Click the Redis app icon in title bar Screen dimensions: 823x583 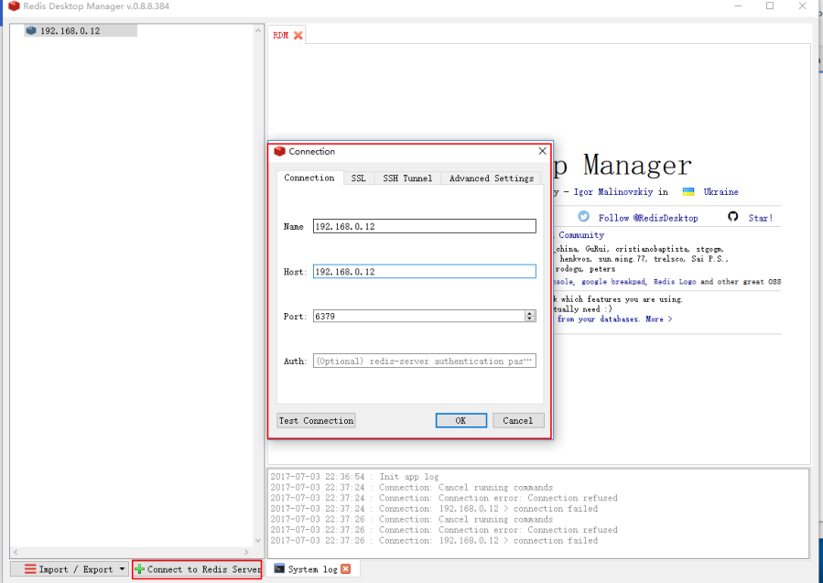(x=14, y=6)
